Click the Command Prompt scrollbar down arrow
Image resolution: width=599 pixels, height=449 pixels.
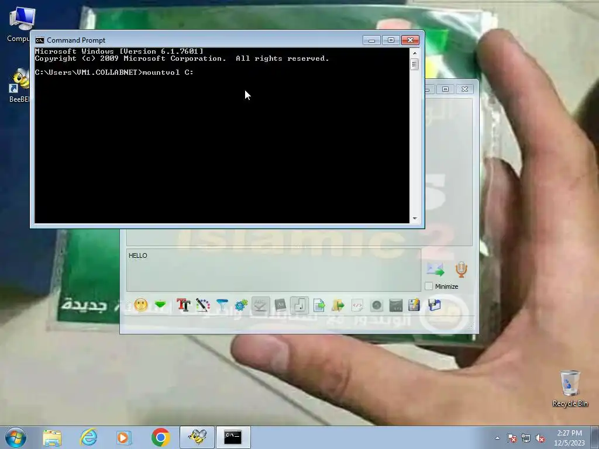pos(415,219)
